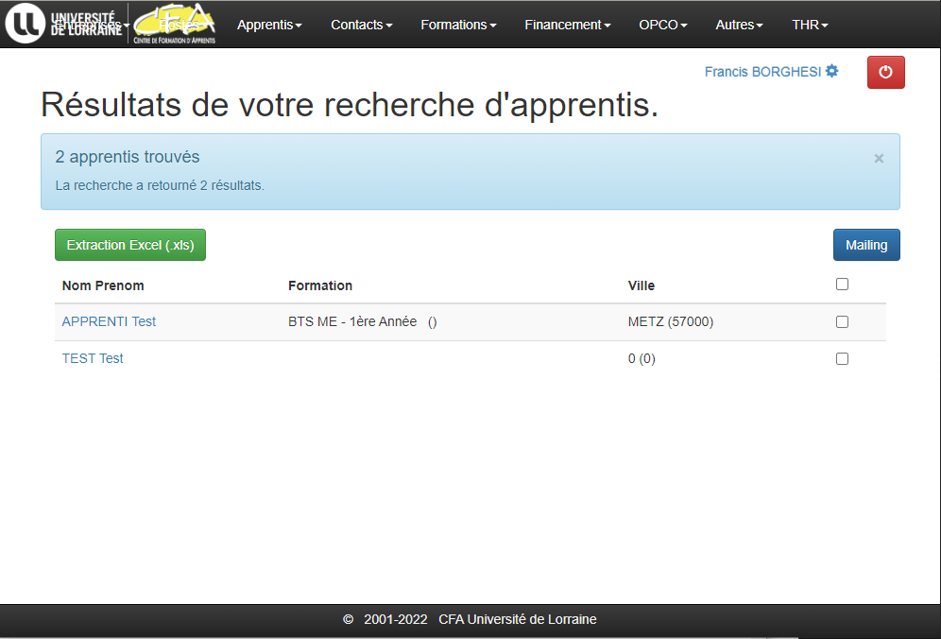
Task: Click the yellow CFA logo
Action: (x=174, y=24)
